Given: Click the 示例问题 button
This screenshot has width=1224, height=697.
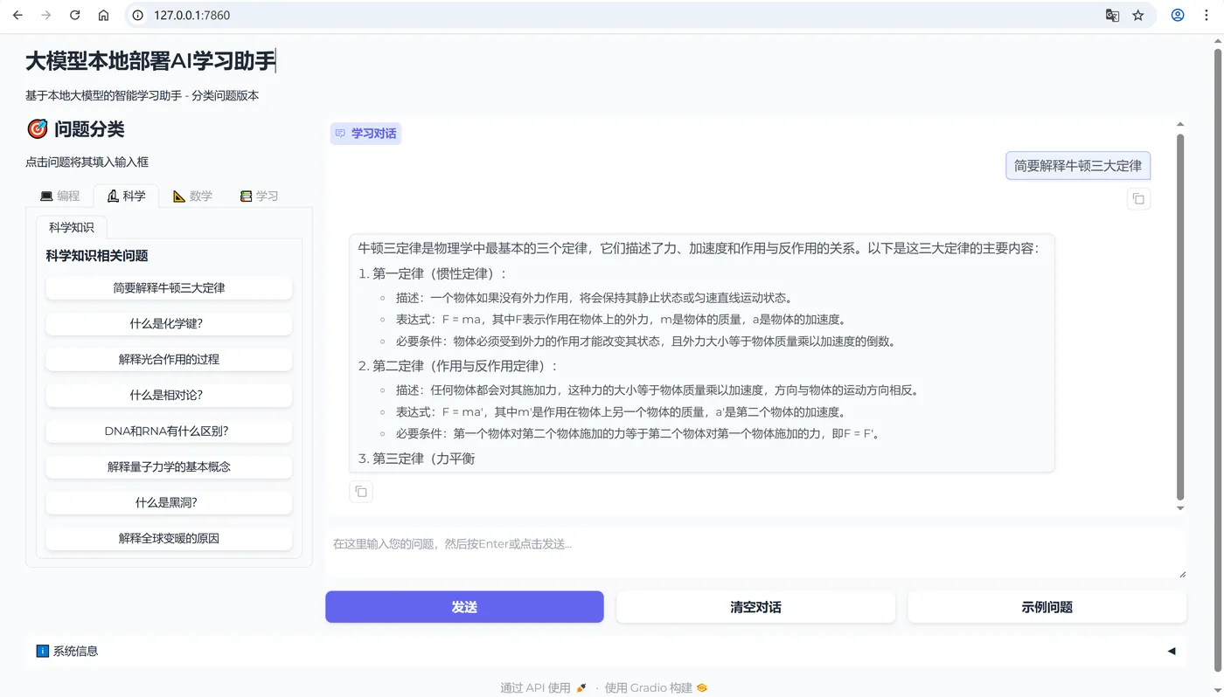Looking at the screenshot, I should pyautogui.click(x=1047, y=606).
